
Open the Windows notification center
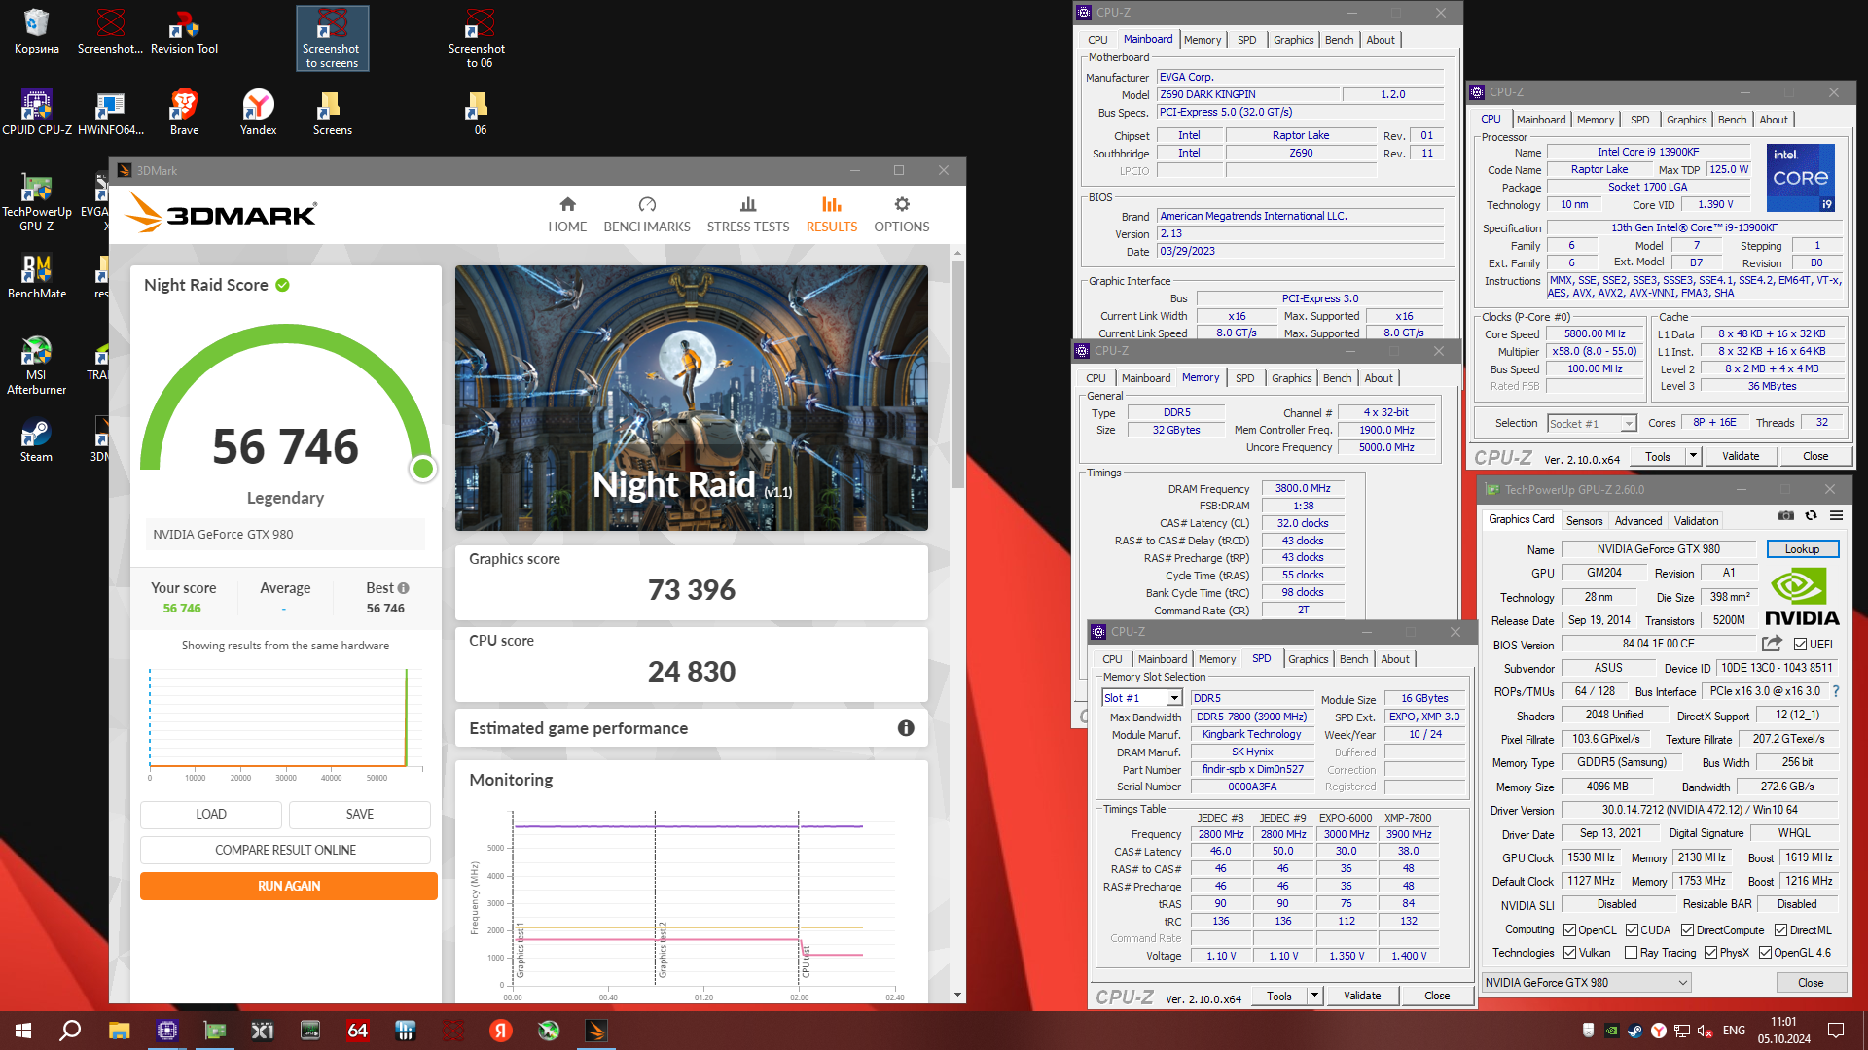point(1836,1030)
